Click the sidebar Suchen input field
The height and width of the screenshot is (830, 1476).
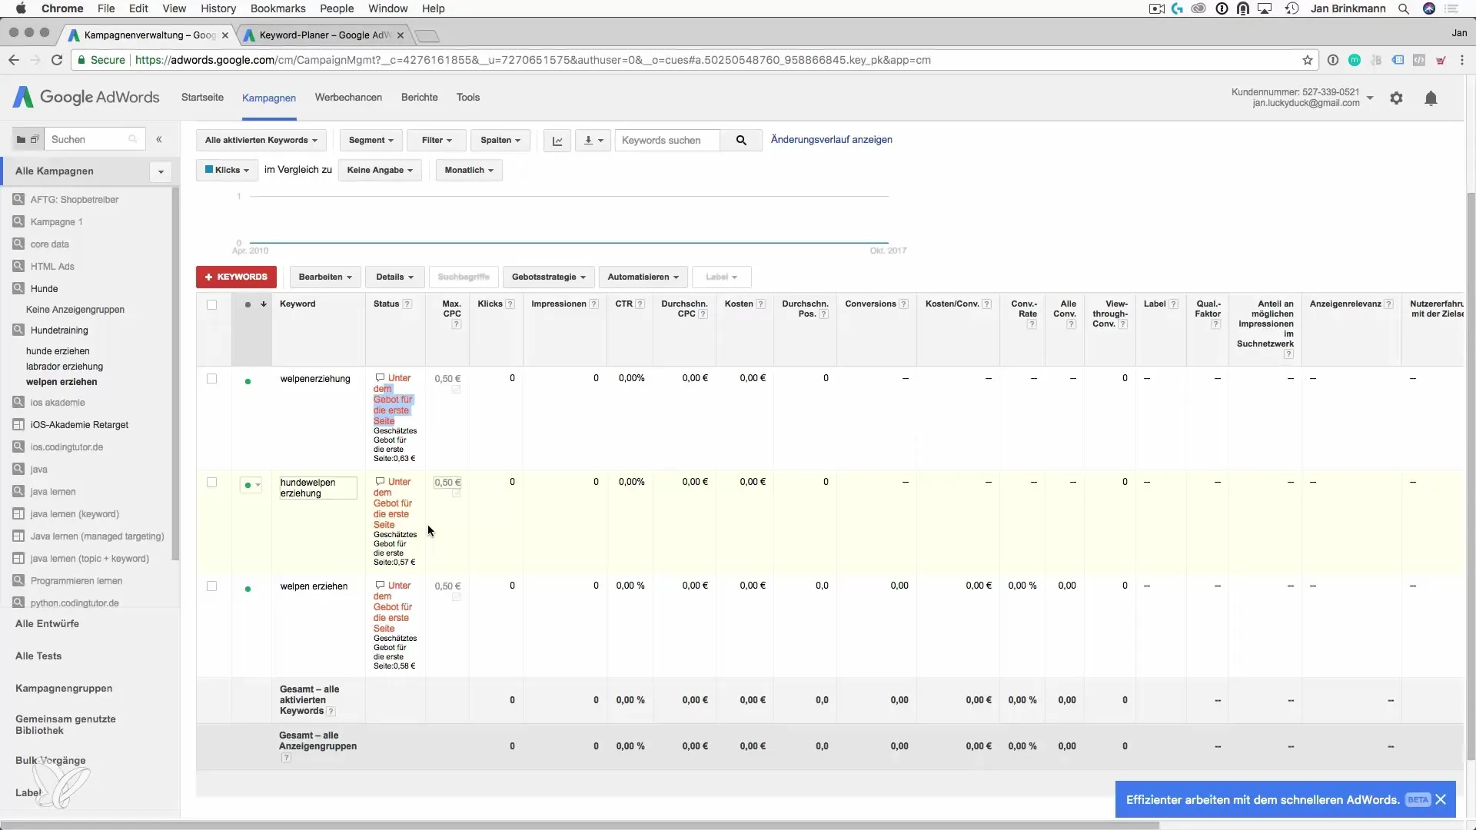coord(95,139)
